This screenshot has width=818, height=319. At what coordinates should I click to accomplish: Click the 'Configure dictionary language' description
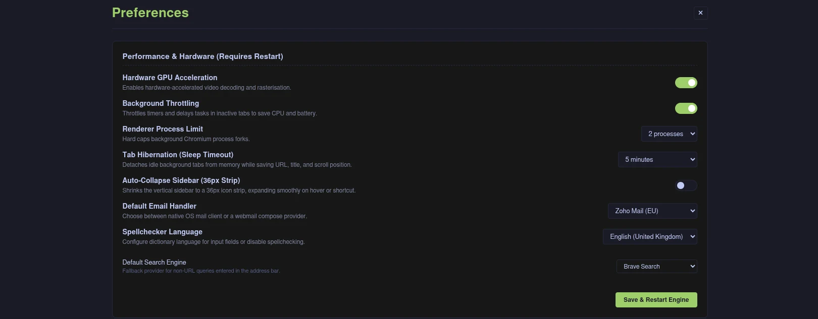pos(214,242)
